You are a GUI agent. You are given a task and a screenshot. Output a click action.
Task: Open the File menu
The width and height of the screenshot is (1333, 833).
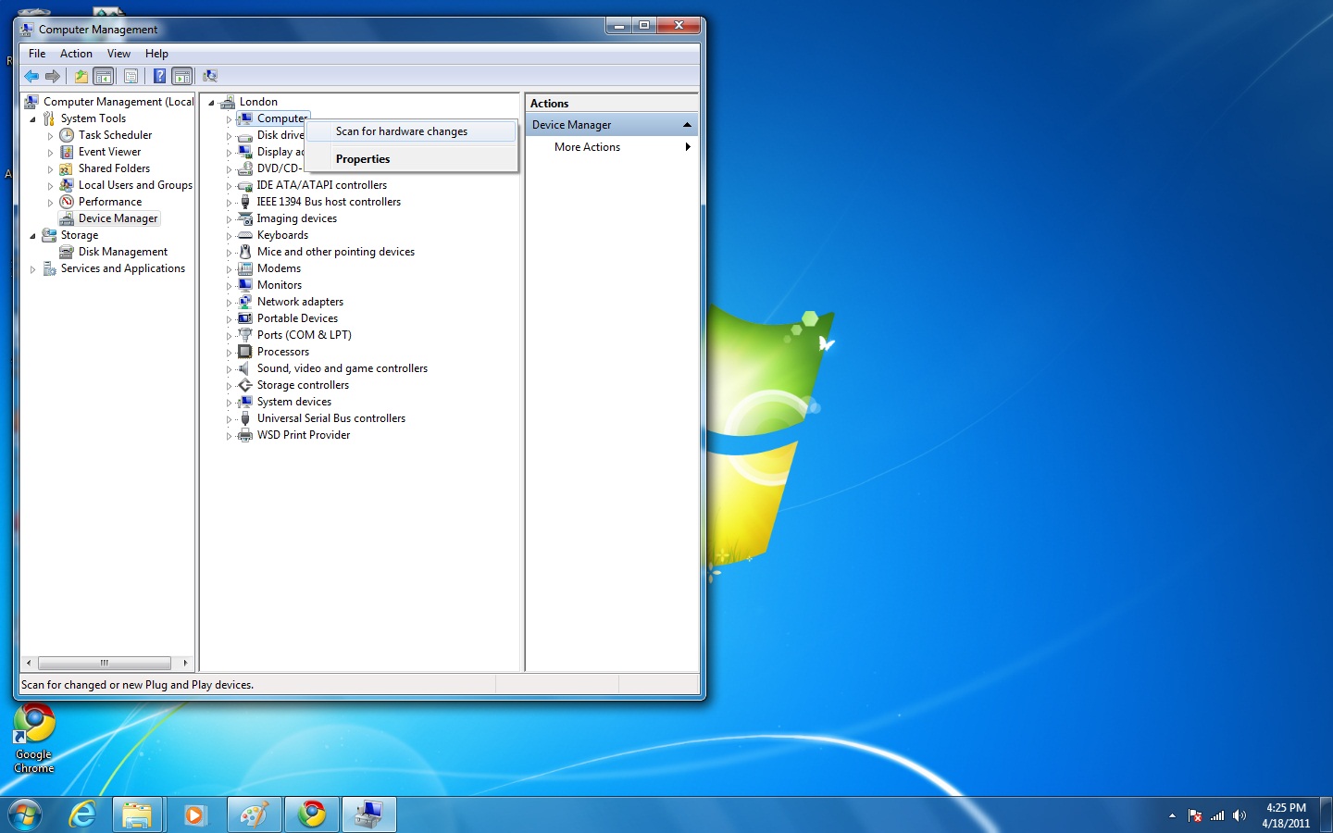(x=37, y=54)
